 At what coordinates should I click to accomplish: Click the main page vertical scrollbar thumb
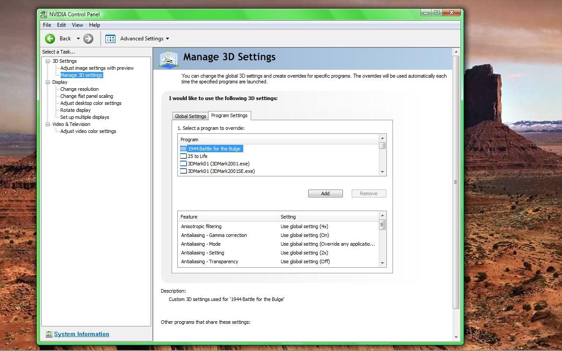[x=456, y=182]
